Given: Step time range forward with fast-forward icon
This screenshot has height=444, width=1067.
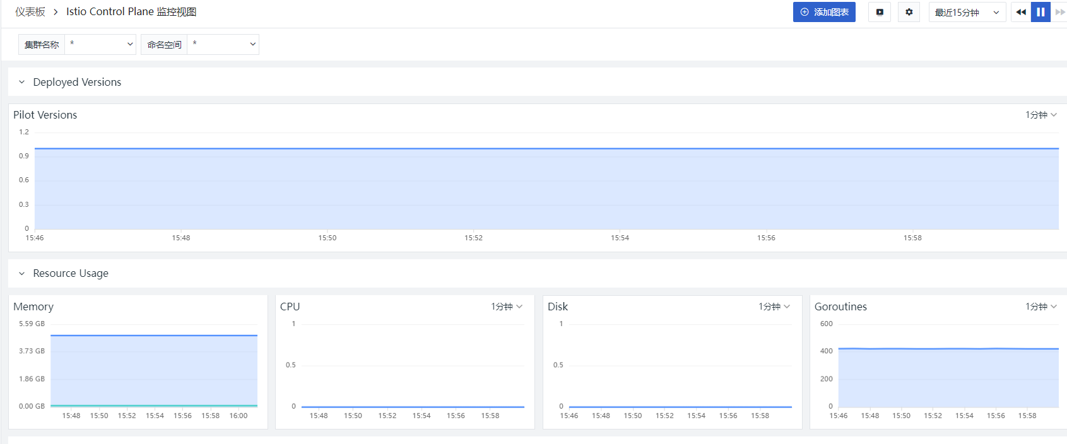Looking at the screenshot, I should (x=1059, y=12).
